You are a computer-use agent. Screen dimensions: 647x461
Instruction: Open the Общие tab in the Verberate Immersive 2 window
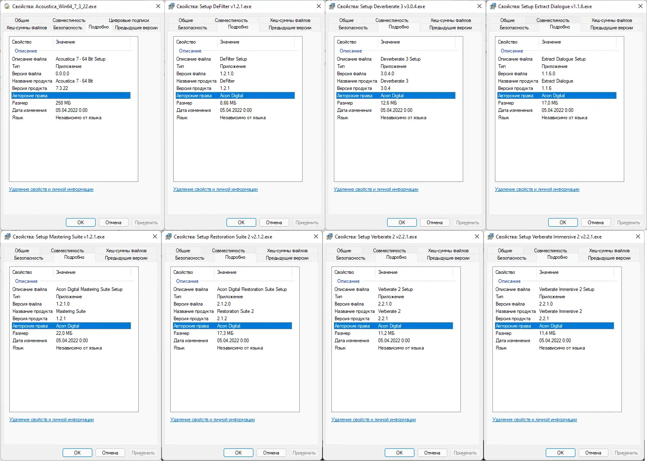pos(505,251)
